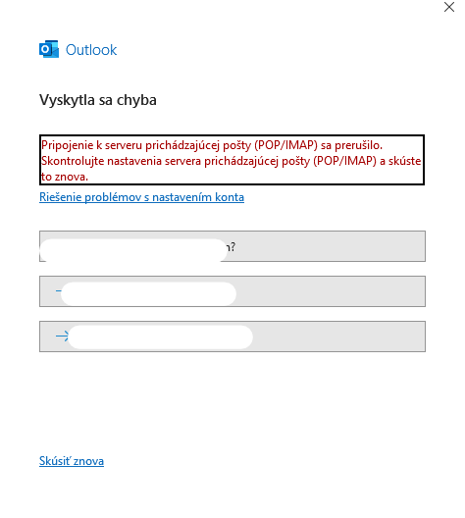Open the Riešenie problémov s nastavením konta link
The width and height of the screenshot is (465, 518).
pyautogui.click(x=141, y=197)
